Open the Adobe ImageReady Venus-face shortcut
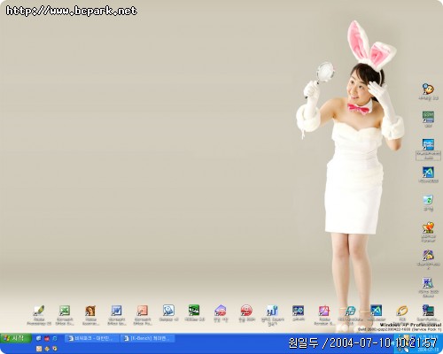The height and width of the screenshot is (354, 443). 90,315
